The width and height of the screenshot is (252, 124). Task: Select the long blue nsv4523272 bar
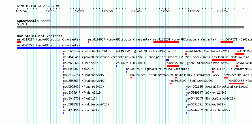130,48
